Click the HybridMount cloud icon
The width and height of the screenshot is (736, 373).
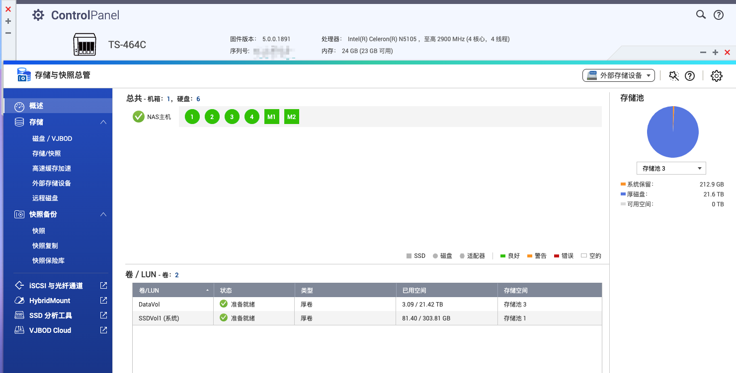click(19, 300)
